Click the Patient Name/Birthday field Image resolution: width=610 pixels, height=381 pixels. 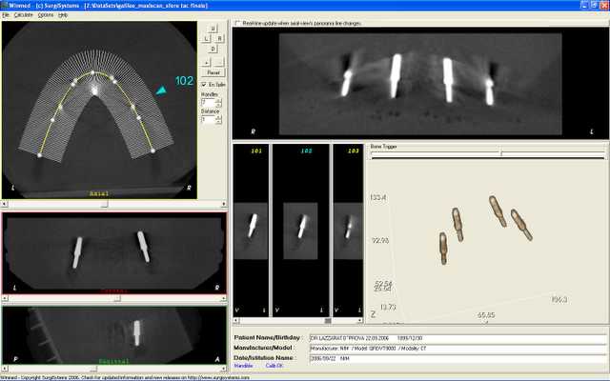click(x=457, y=339)
